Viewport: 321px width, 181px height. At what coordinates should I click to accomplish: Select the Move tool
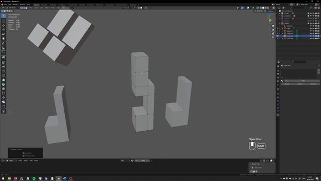pyautogui.click(x=4, y=25)
